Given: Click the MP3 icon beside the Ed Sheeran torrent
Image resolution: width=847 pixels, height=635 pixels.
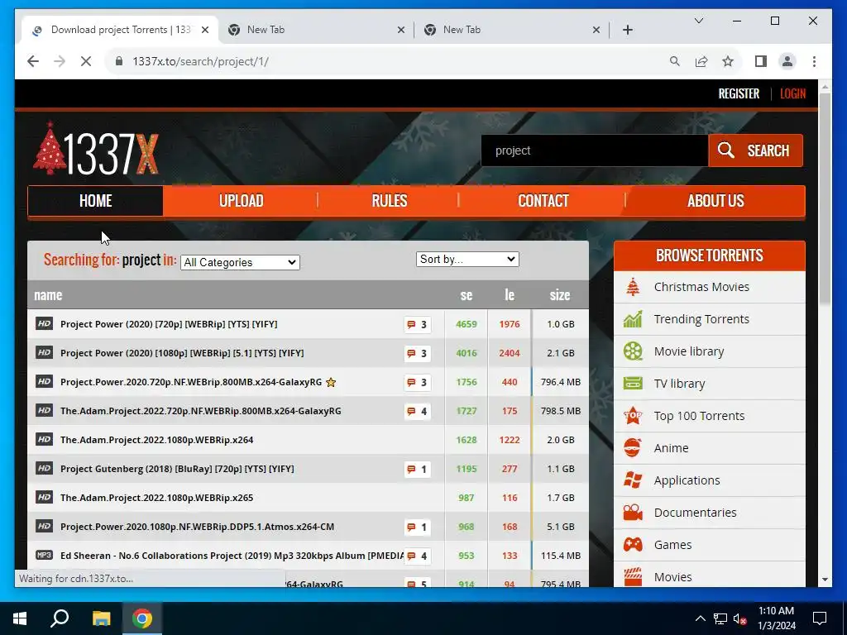Looking at the screenshot, I should click(x=45, y=555).
